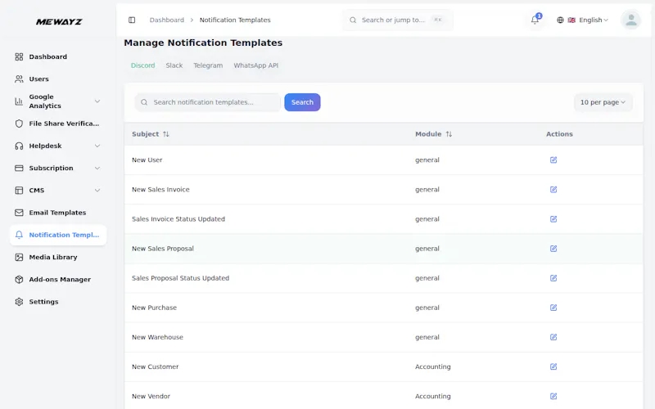Screen dimensions: 655x409
Task: Switch to the Telegram tab
Action: coord(208,65)
